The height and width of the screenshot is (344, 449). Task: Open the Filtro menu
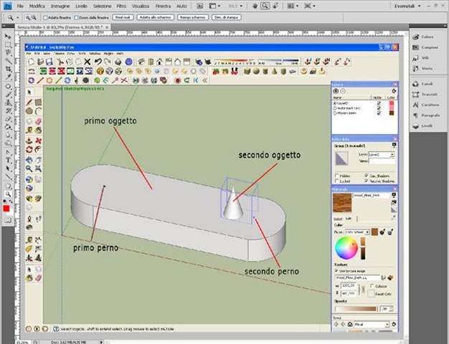[x=121, y=6]
